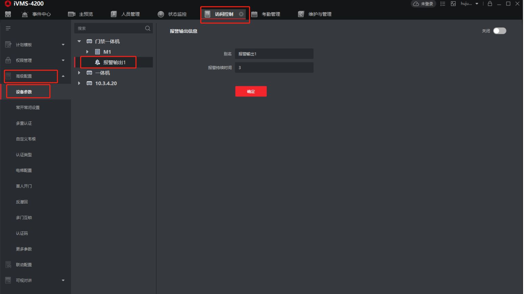524x294 pixels.
Task: Edit the 别名 field 报警输出1
Action: pyautogui.click(x=274, y=54)
